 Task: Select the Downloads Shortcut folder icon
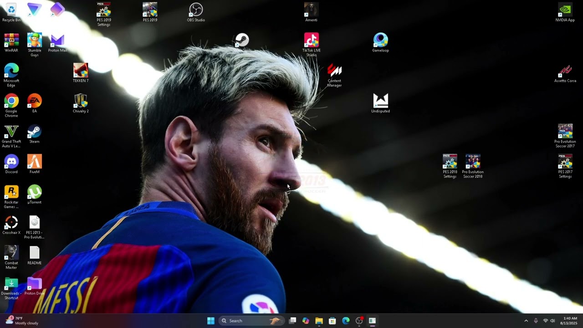click(x=11, y=288)
